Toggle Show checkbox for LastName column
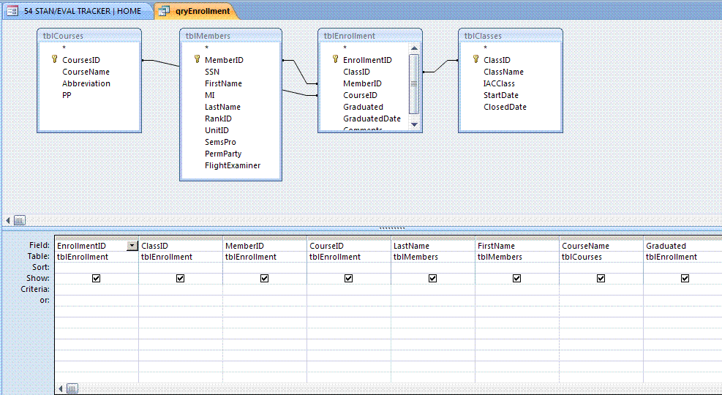This screenshot has height=395, width=722. click(x=433, y=279)
